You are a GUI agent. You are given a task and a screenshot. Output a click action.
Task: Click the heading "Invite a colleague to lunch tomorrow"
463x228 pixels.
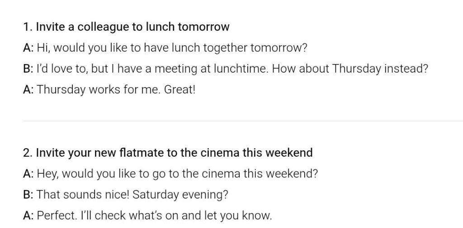pyautogui.click(x=132, y=27)
